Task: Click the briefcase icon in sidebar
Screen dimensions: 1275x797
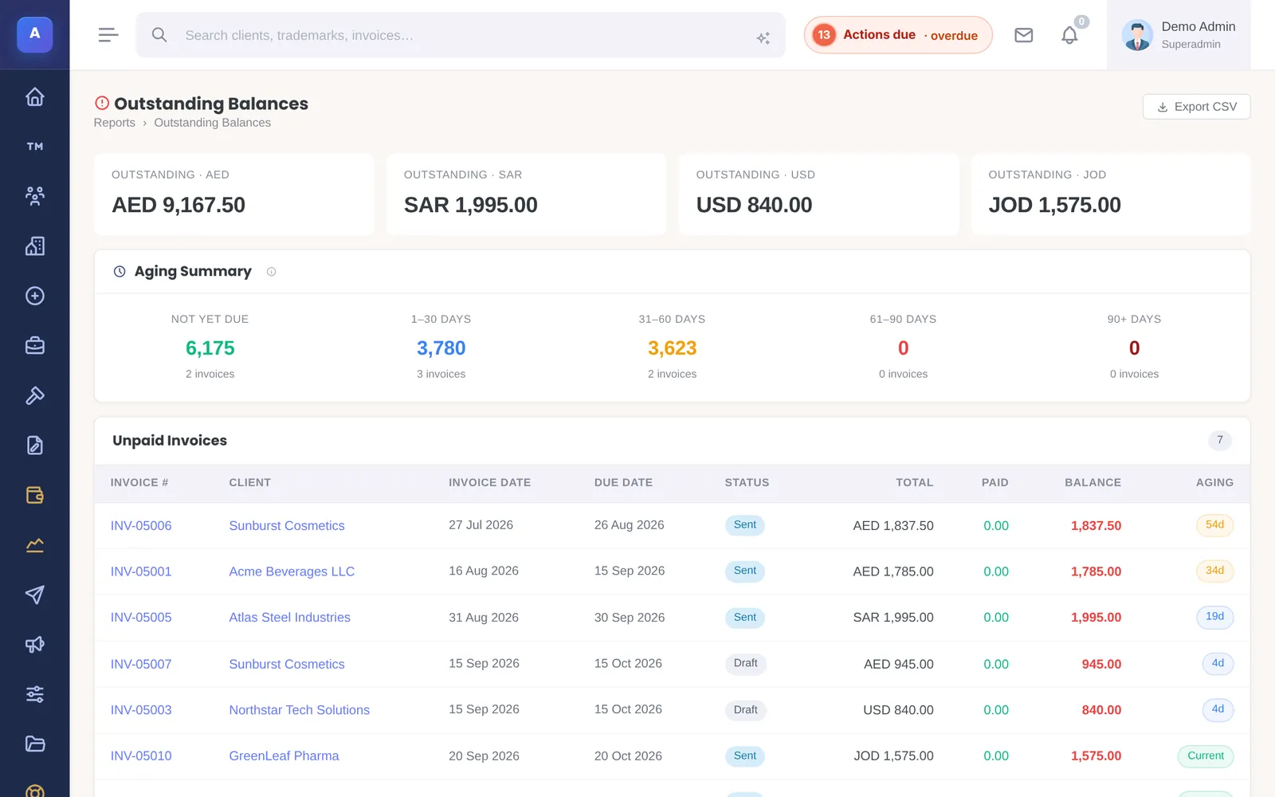Action: pyautogui.click(x=34, y=345)
